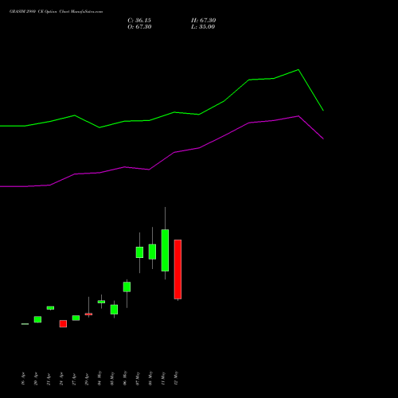Click the '08 May' date axis label
Screen dimensions: 398x398
click(x=150, y=378)
